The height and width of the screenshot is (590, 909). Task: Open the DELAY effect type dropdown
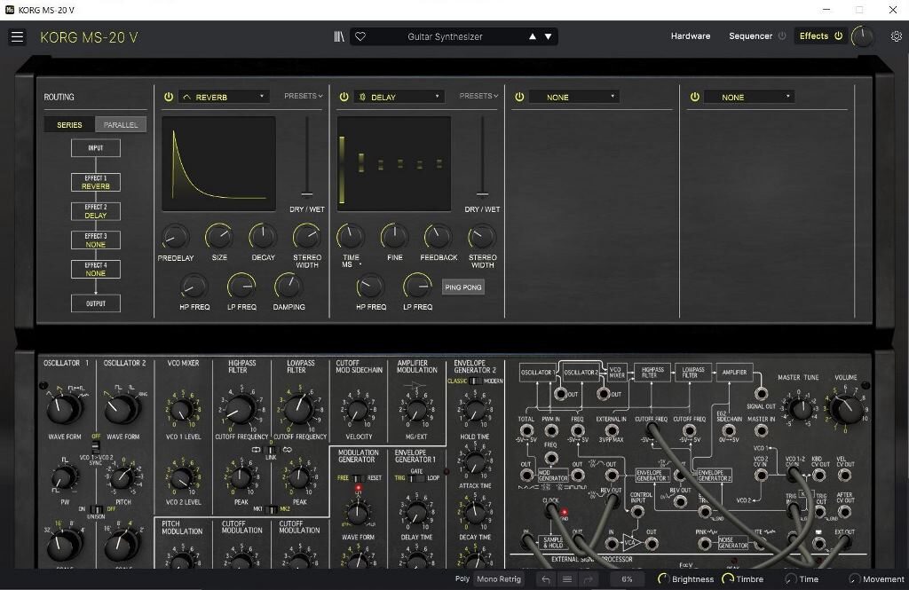399,97
